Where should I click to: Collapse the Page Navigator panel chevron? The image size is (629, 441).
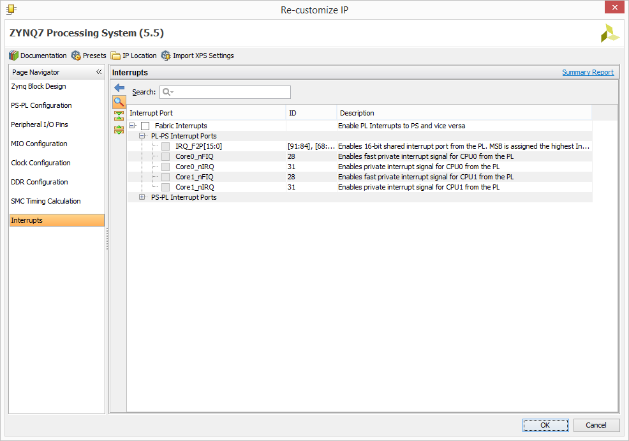99,72
